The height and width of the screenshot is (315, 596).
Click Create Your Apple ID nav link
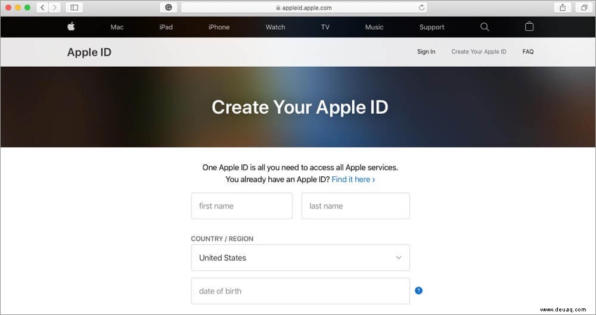click(479, 52)
